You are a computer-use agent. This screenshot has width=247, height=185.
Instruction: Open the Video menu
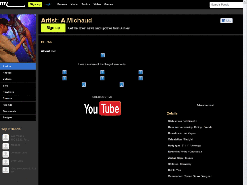coord(97,4)
